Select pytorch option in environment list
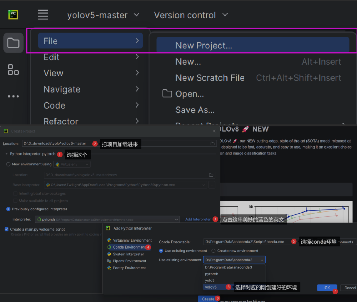The width and height of the screenshot is (357, 302). (x=234, y=274)
